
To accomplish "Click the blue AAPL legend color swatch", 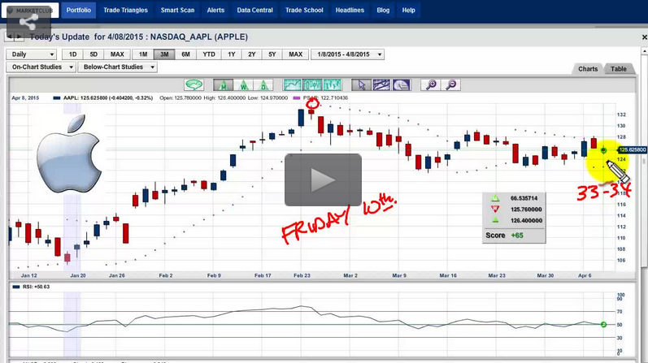I will pyautogui.click(x=57, y=98).
